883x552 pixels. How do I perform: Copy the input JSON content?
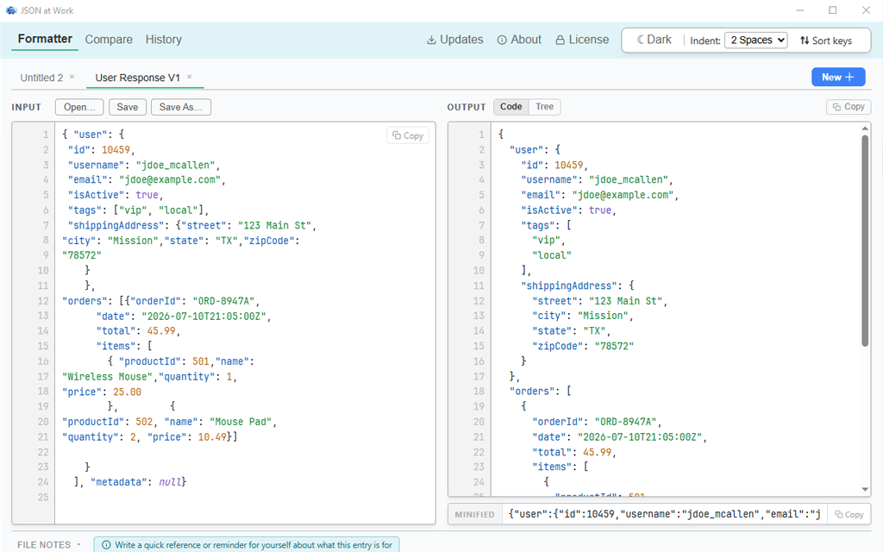tap(408, 135)
